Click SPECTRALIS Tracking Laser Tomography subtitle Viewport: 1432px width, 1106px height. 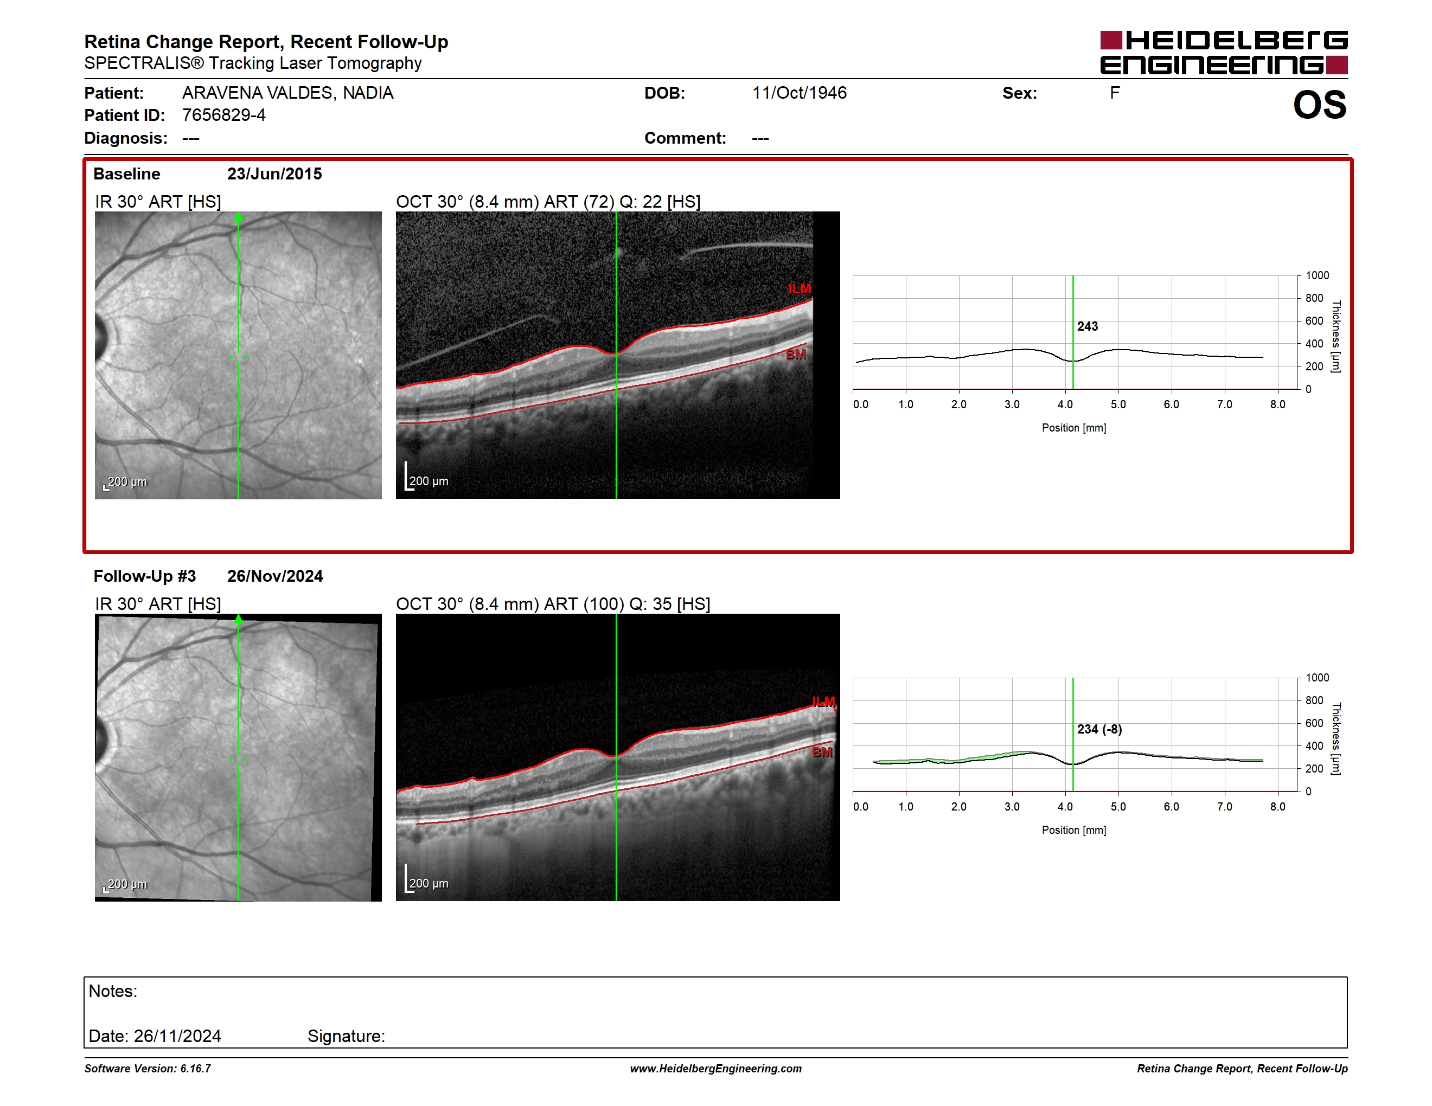(x=253, y=63)
